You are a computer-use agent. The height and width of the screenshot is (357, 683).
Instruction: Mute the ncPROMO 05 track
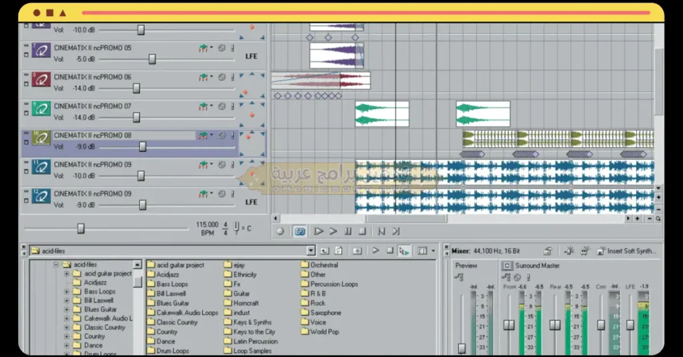pos(221,48)
